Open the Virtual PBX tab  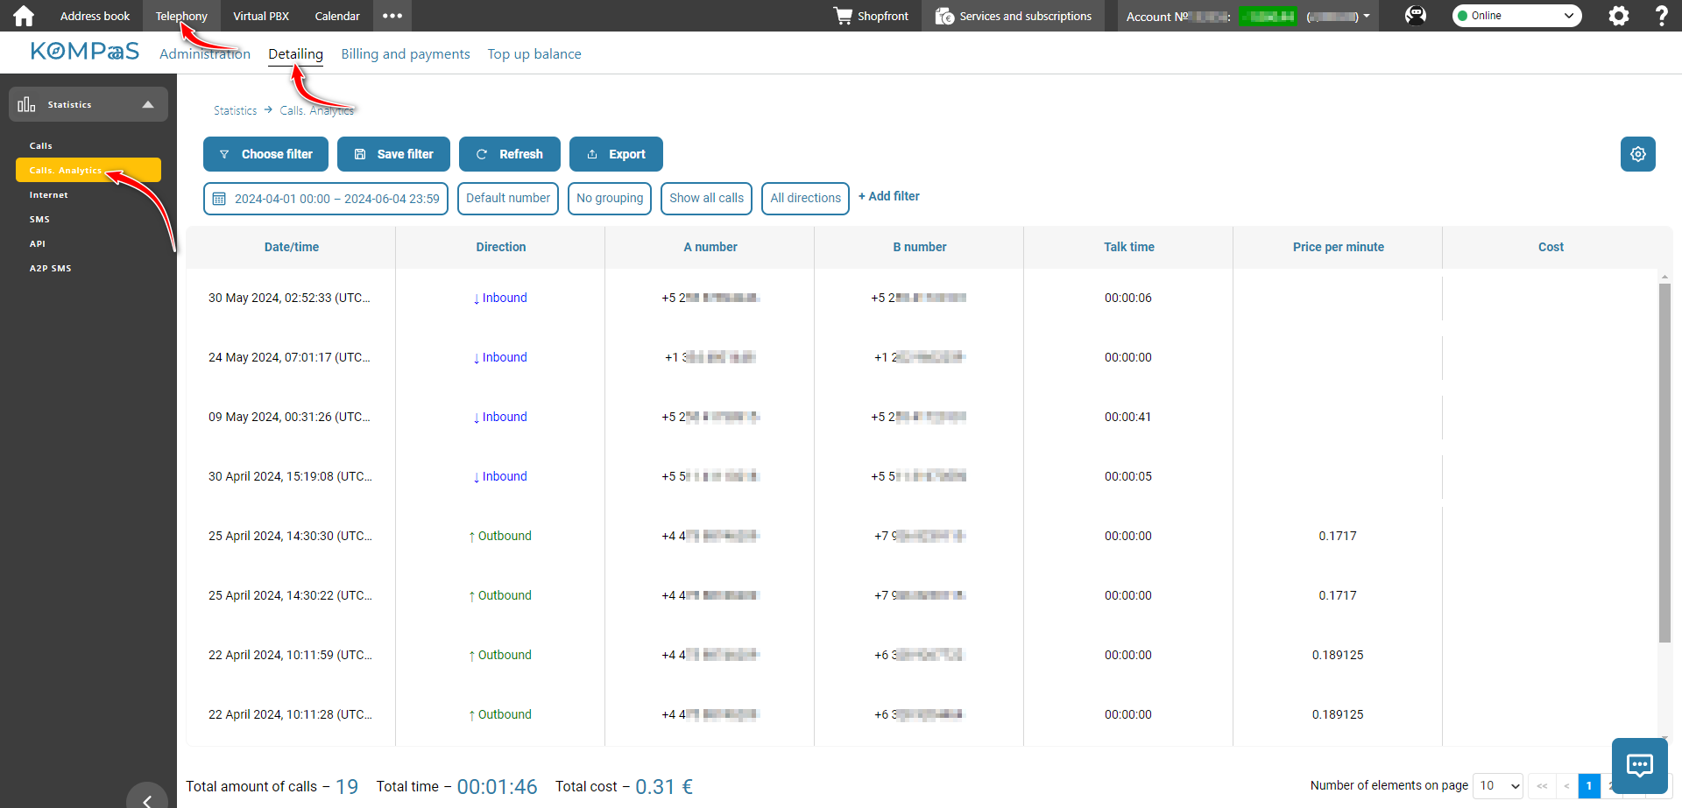pos(261,16)
